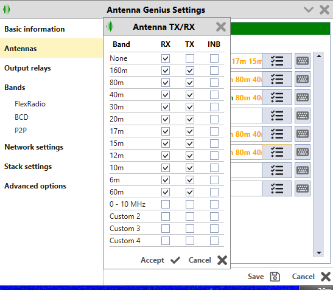333x290 pixels.
Task: Open band list icon on second antenna row
Action: 277,79
